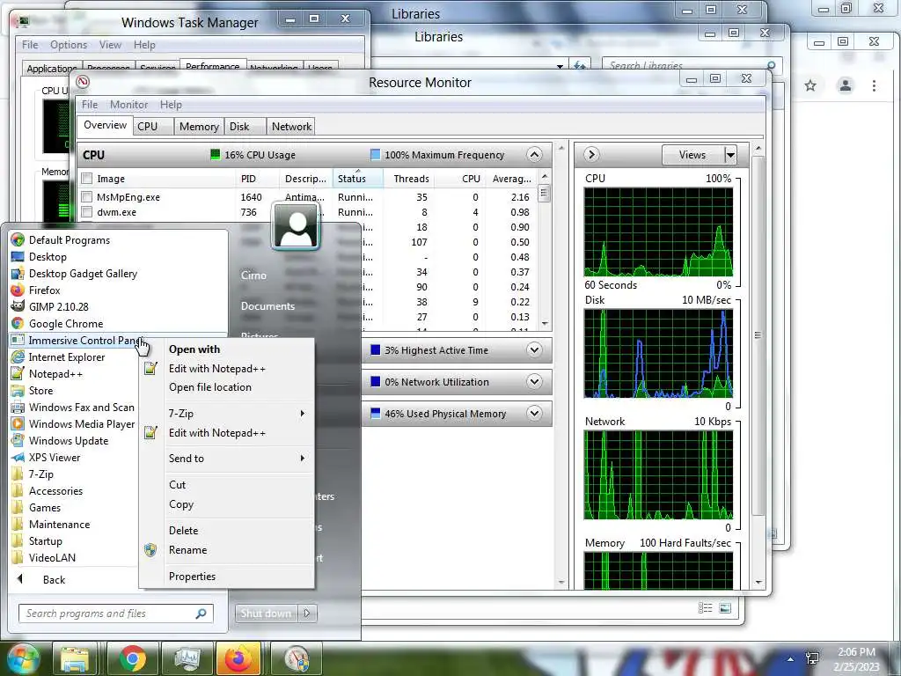The image size is (901, 676).
Task: Click the Chrome bookmark star icon
Action: pos(810,85)
